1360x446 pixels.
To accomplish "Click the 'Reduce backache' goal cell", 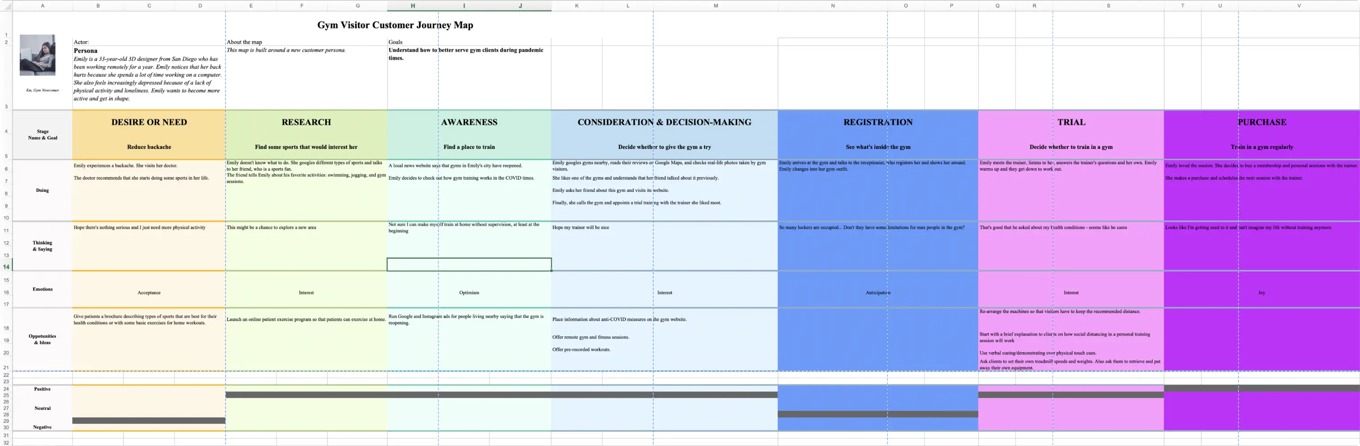I will click(x=149, y=147).
